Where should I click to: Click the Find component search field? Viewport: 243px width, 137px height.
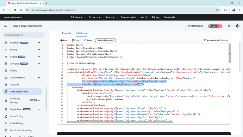click(x=24, y=35)
